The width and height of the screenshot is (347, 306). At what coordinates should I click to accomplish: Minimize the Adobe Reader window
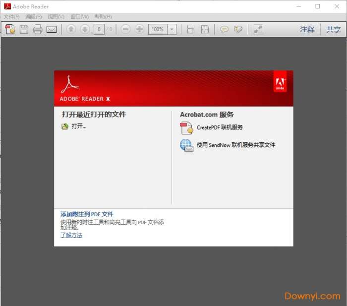click(299, 6)
